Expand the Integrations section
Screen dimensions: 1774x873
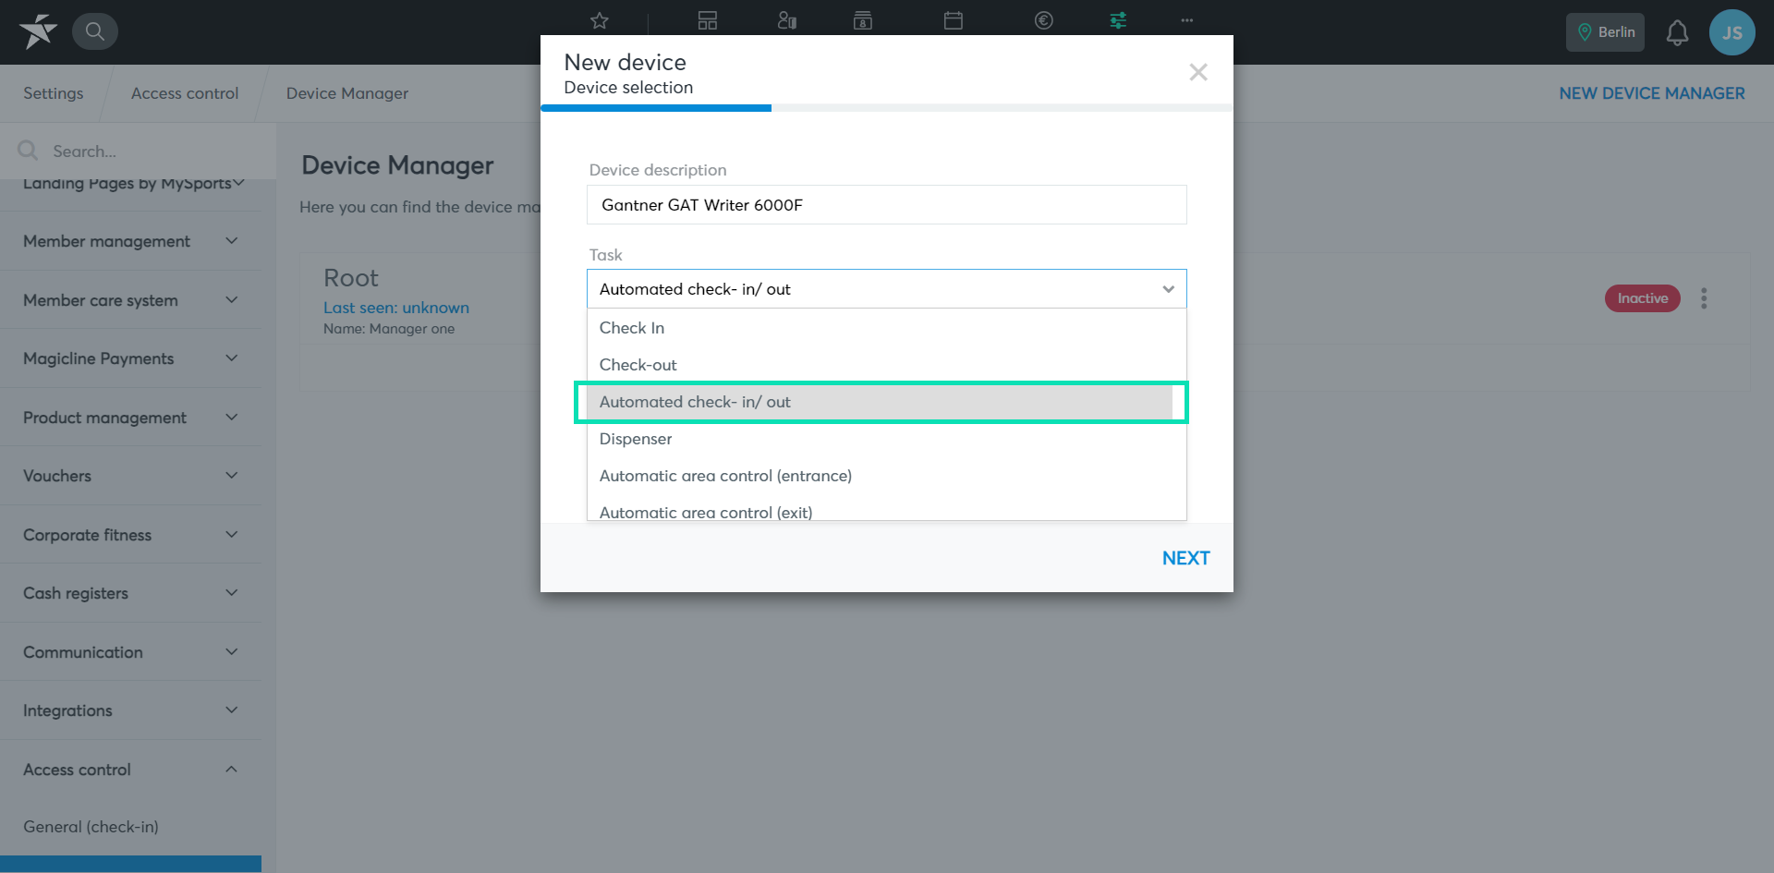[131, 710]
